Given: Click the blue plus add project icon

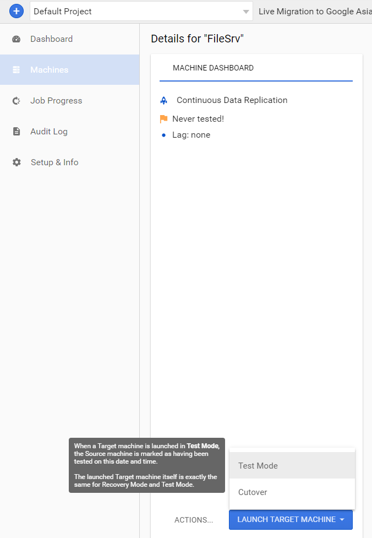Looking at the screenshot, I should pos(16,12).
